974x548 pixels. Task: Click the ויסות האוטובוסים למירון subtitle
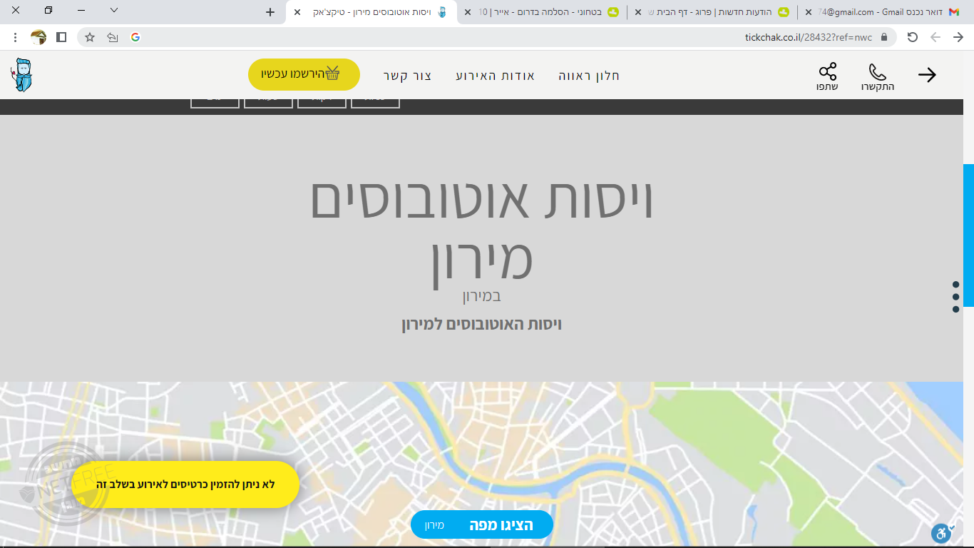point(482,325)
